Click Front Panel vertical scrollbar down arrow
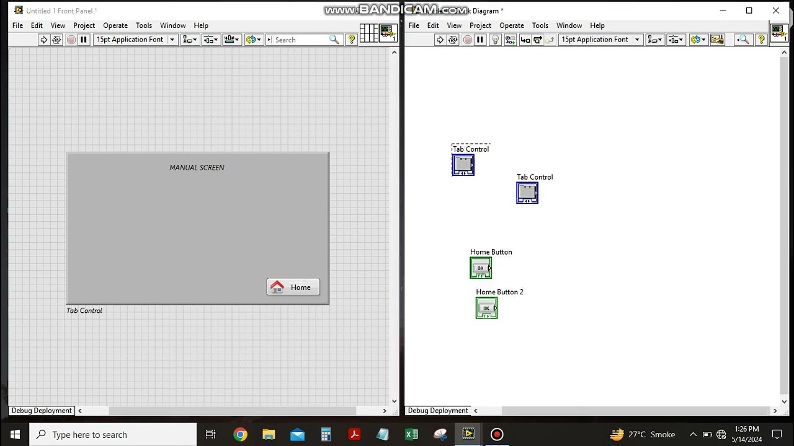The width and height of the screenshot is (794, 446). (x=394, y=401)
